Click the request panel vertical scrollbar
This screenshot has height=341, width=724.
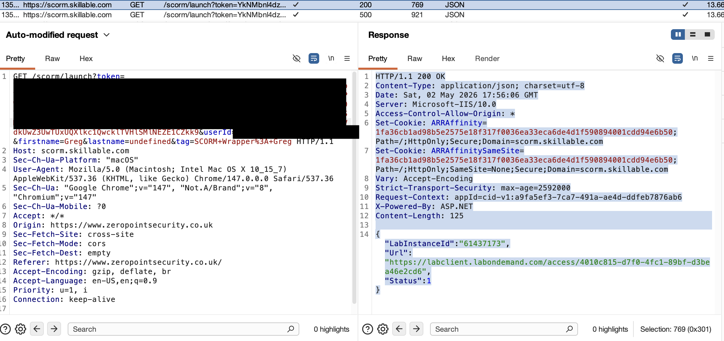[354, 188]
